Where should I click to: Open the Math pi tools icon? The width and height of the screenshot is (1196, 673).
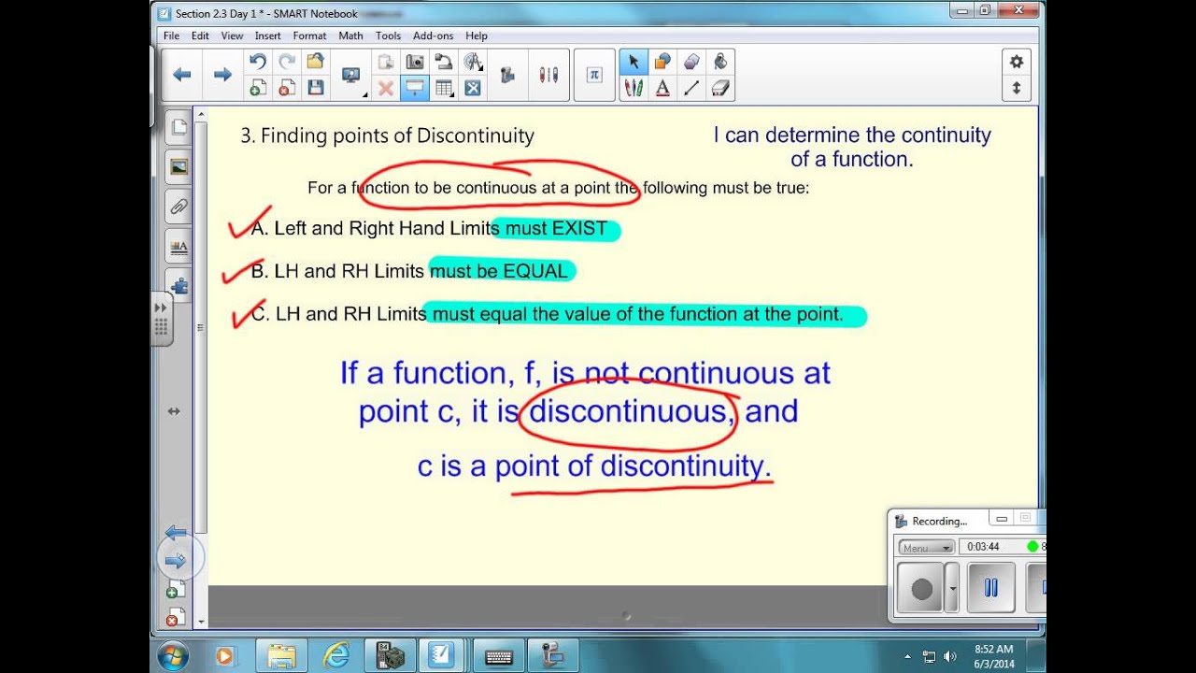[594, 75]
